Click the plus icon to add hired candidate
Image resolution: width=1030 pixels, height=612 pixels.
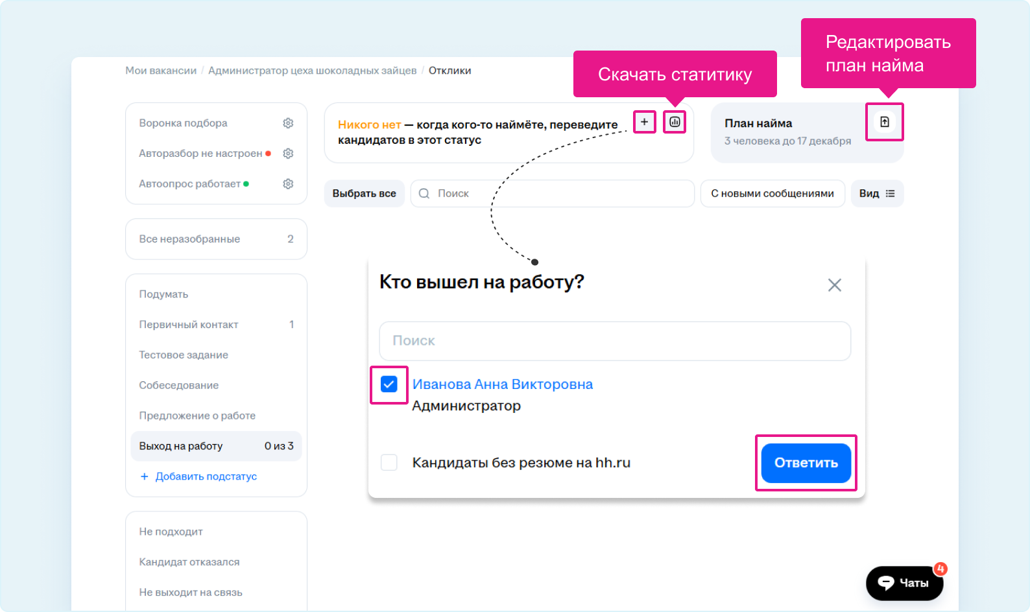(644, 122)
